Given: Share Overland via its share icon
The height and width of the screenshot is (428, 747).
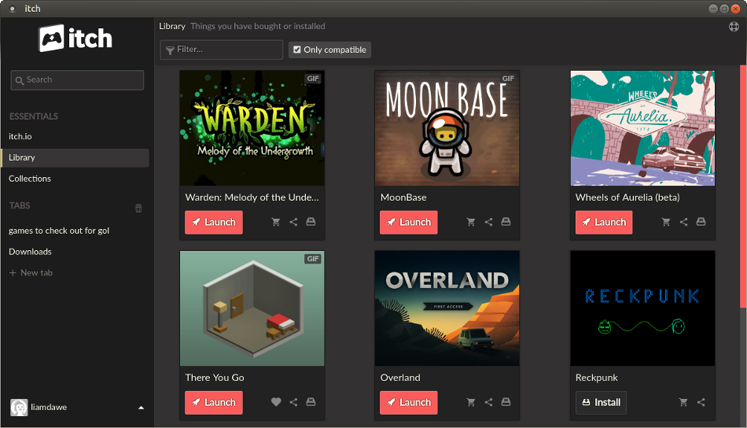Looking at the screenshot, I should [489, 402].
